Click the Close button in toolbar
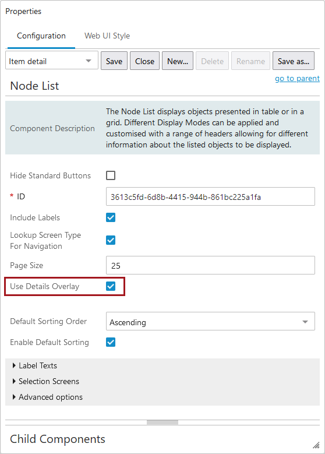 click(144, 61)
